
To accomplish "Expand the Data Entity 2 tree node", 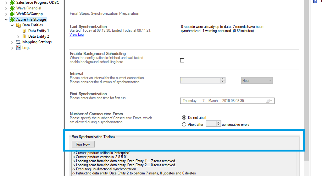I will 18,36.
